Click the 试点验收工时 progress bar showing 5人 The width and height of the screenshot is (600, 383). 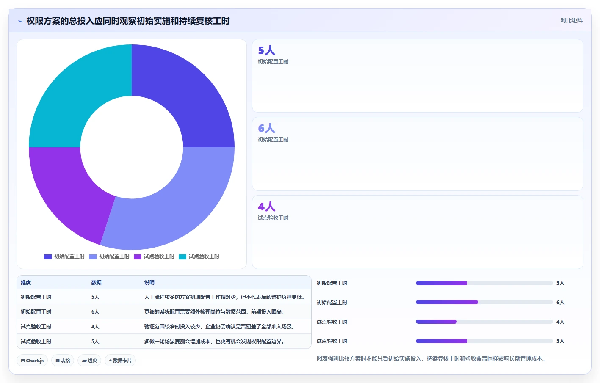click(484, 341)
